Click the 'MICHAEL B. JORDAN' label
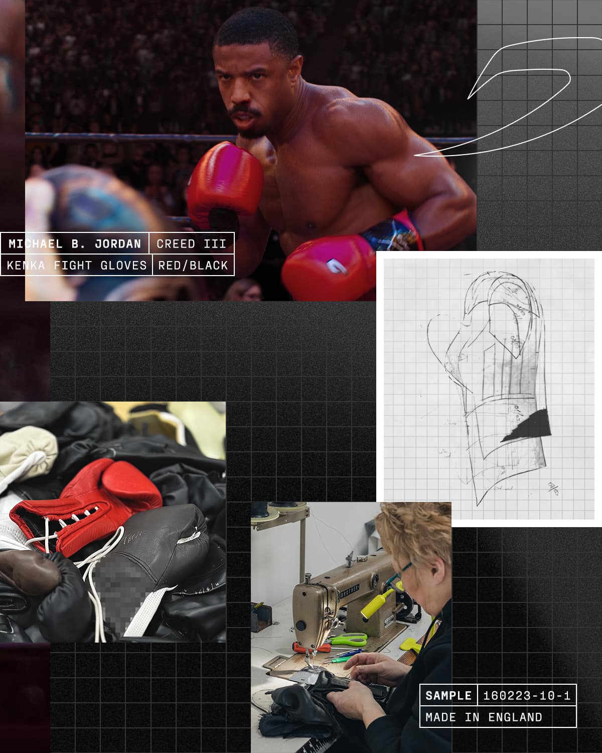The width and height of the screenshot is (602, 753). pyautogui.click(x=75, y=244)
